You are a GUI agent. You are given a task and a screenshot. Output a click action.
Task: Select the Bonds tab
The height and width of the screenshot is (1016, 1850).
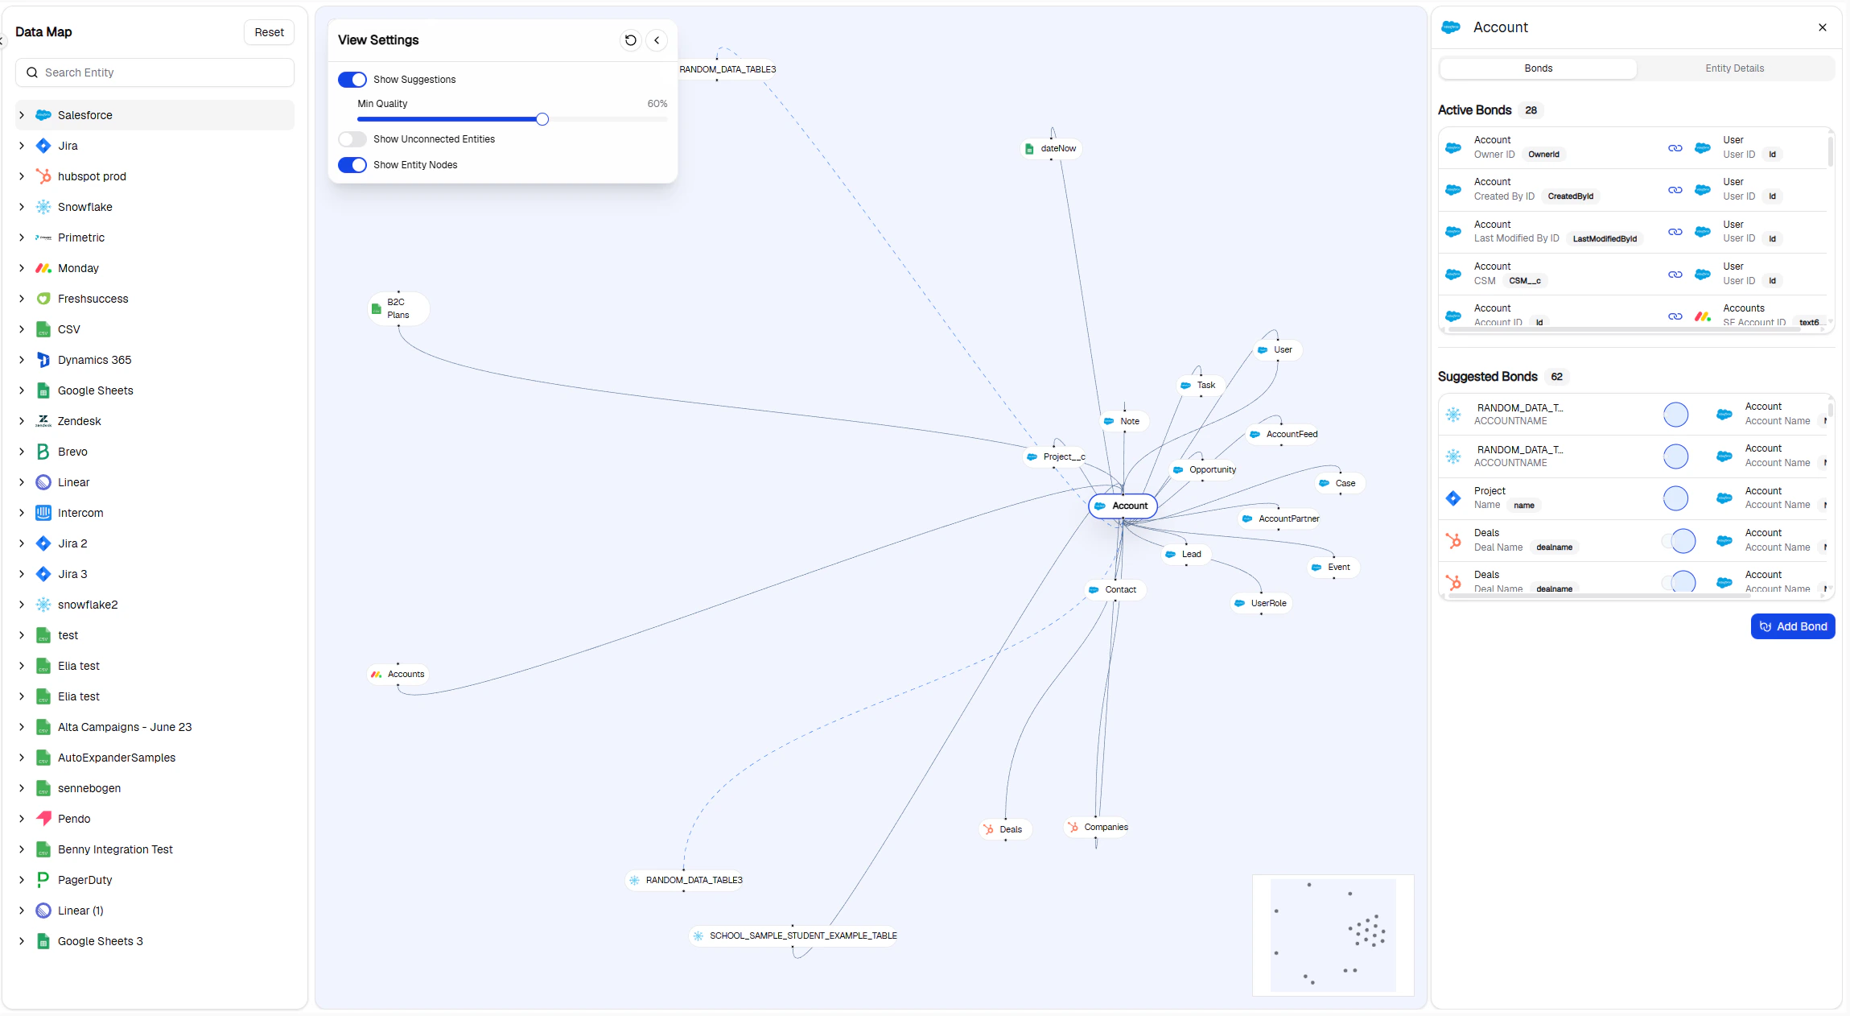1538,68
